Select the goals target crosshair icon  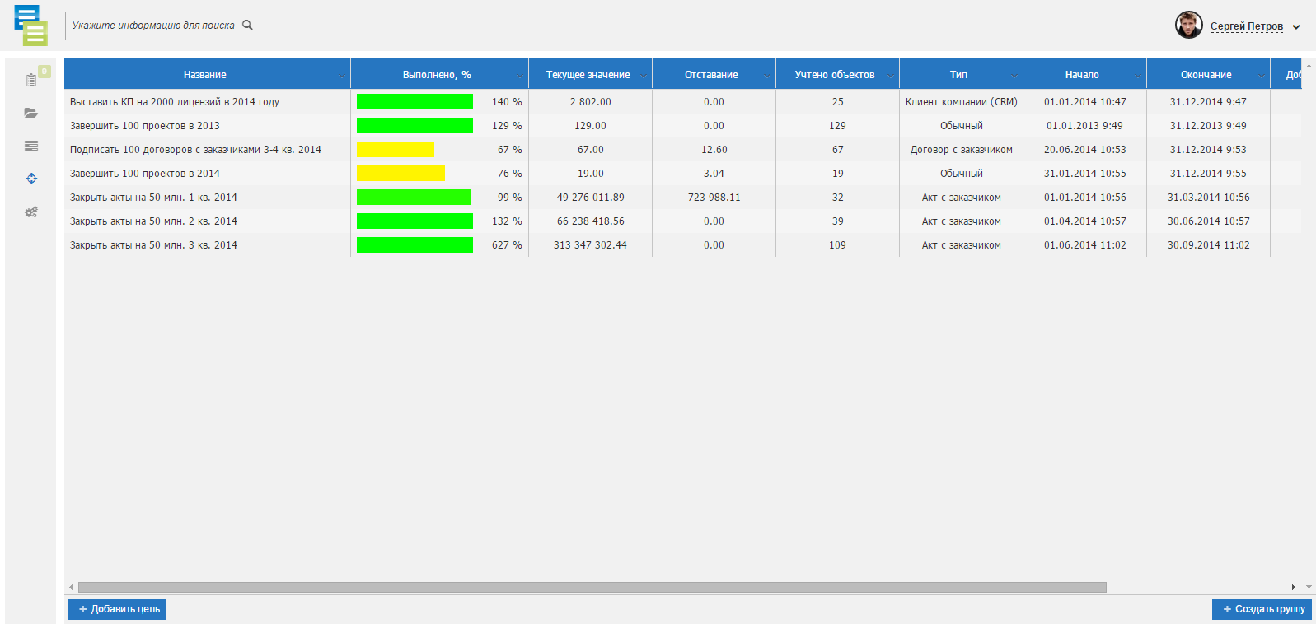point(31,179)
